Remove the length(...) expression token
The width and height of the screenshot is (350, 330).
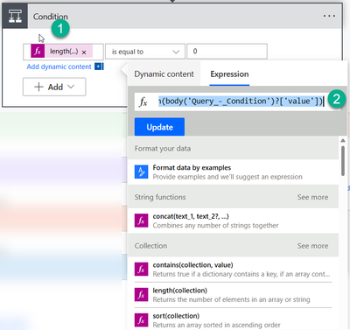84,53
